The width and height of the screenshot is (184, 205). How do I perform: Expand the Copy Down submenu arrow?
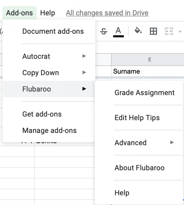84,72
